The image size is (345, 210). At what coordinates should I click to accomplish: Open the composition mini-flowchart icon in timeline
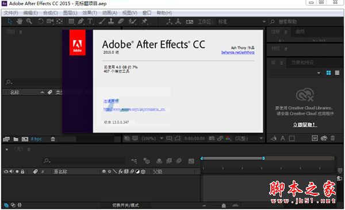(134, 161)
